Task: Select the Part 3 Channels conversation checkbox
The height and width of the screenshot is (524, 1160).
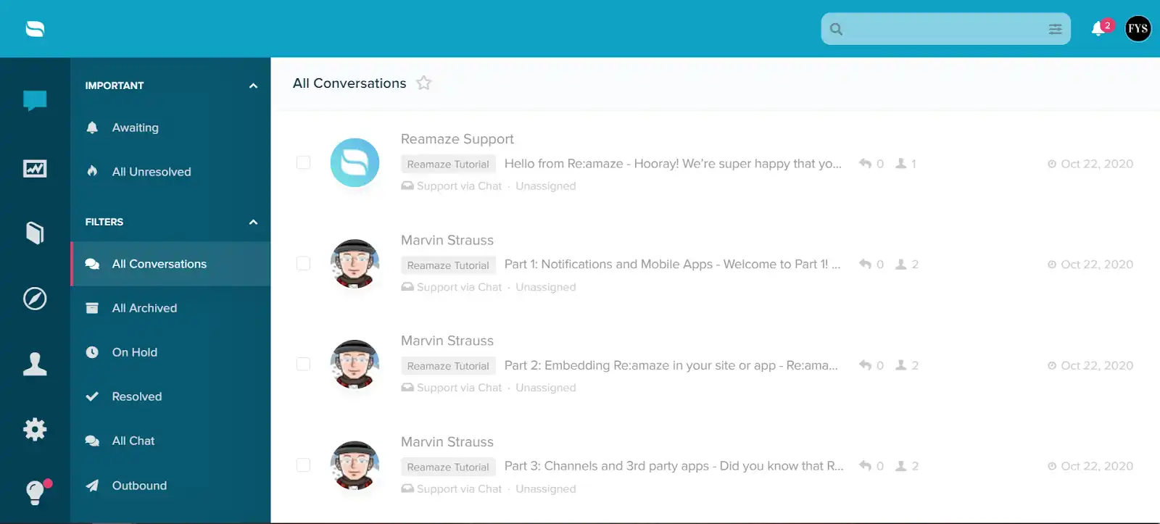Action: (303, 465)
